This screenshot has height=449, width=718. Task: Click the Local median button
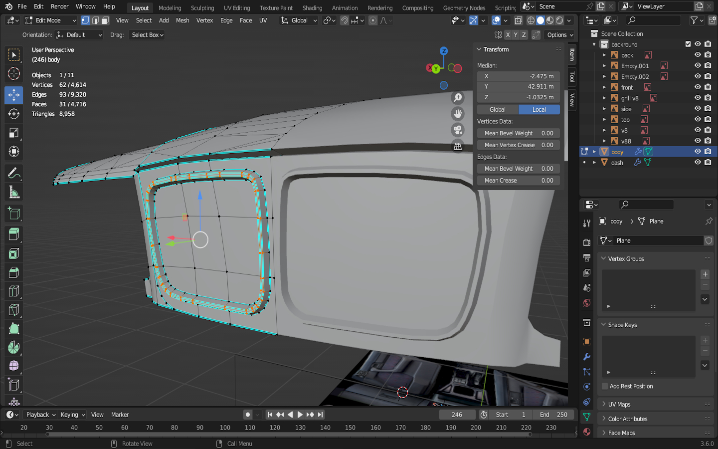point(539,110)
